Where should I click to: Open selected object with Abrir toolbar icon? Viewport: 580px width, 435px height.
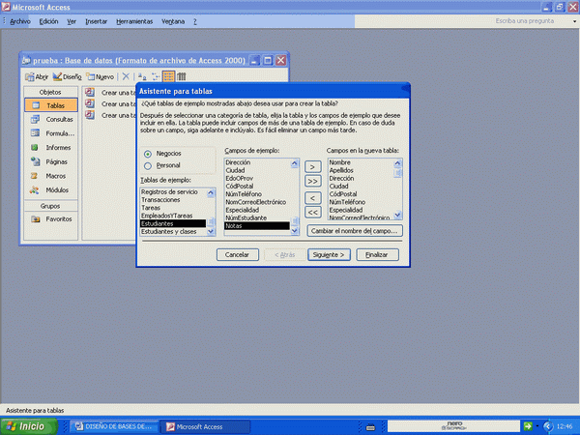tap(37, 76)
